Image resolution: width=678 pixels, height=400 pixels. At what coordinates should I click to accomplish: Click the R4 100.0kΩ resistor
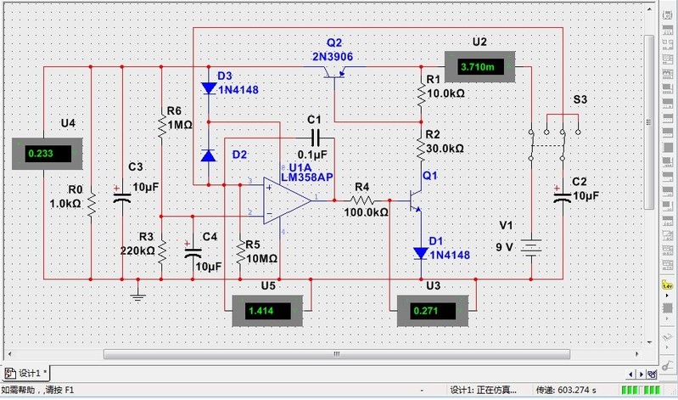363,200
